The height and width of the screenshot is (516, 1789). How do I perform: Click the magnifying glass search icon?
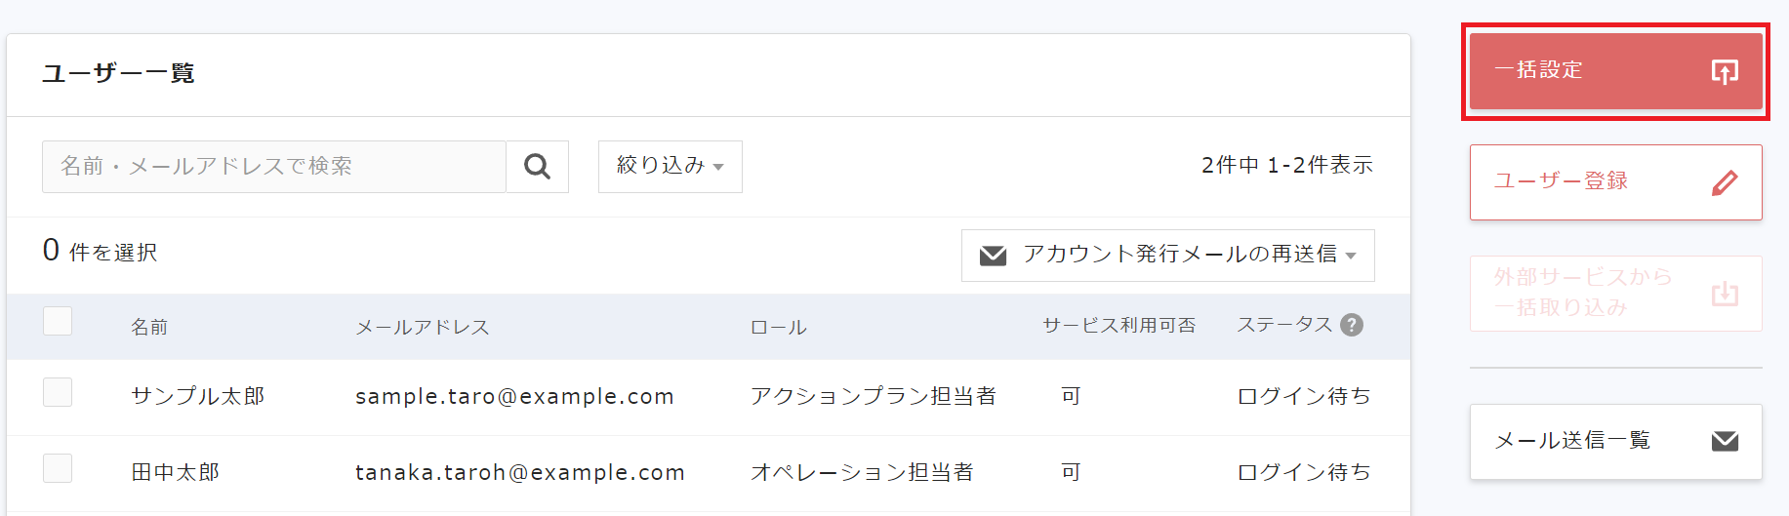point(537,167)
